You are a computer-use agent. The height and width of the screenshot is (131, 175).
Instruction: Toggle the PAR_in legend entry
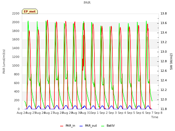(68, 126)
